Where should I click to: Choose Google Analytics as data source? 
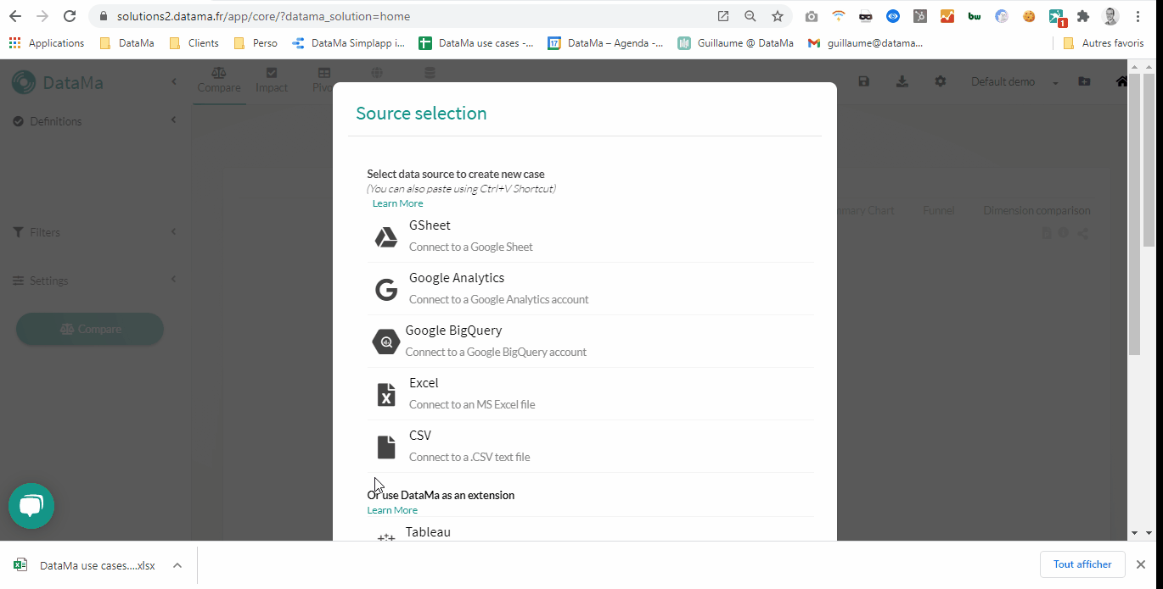tap(590, 289)
